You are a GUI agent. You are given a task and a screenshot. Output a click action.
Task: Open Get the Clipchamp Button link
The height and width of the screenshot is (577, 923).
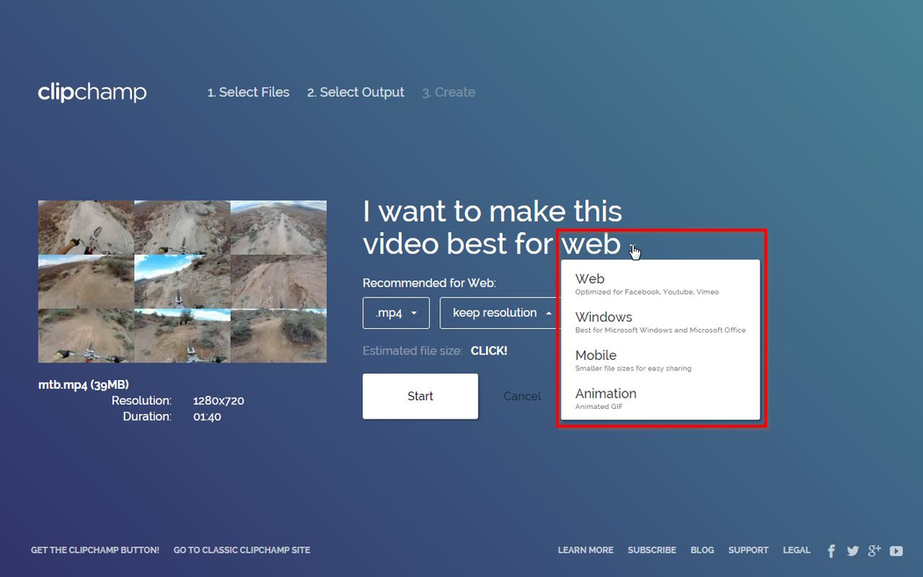pyautogui.click(x=95, y=551)
